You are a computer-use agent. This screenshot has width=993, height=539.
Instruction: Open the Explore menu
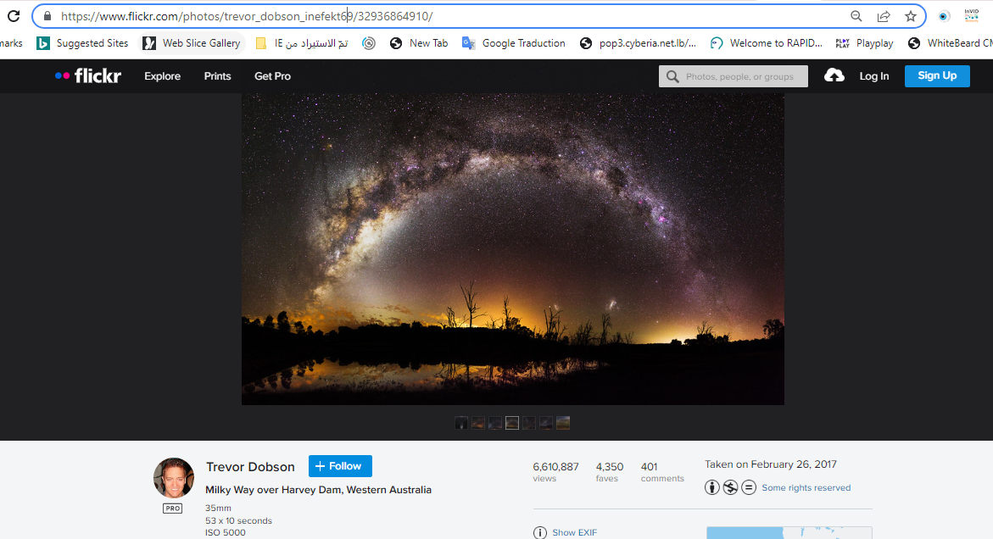pos(162,76)
